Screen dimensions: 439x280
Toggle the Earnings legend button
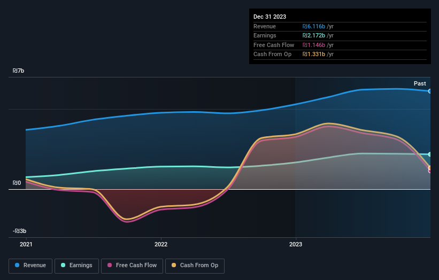pos(76,266)
